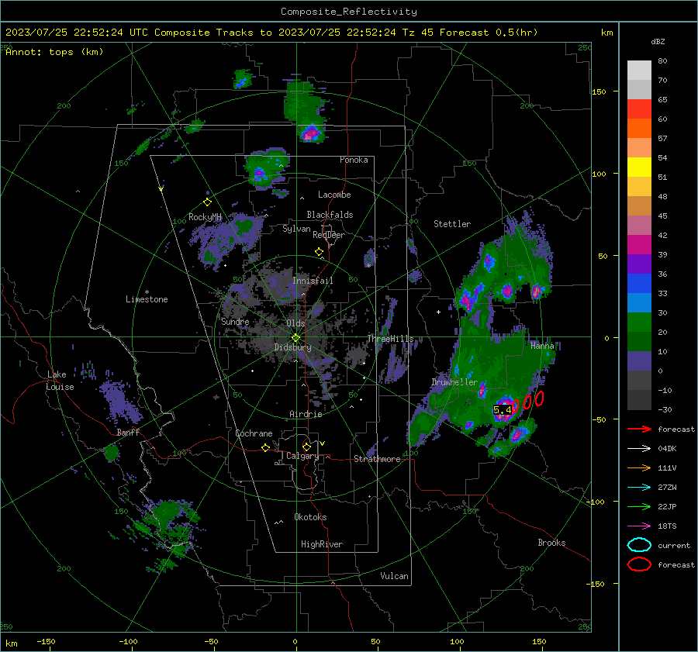Image resolution: width=698 pixels, height=652 pixels.
Task: Click the cyan 'current' ellipse legend icon
Action: click(x=639, y=545)
